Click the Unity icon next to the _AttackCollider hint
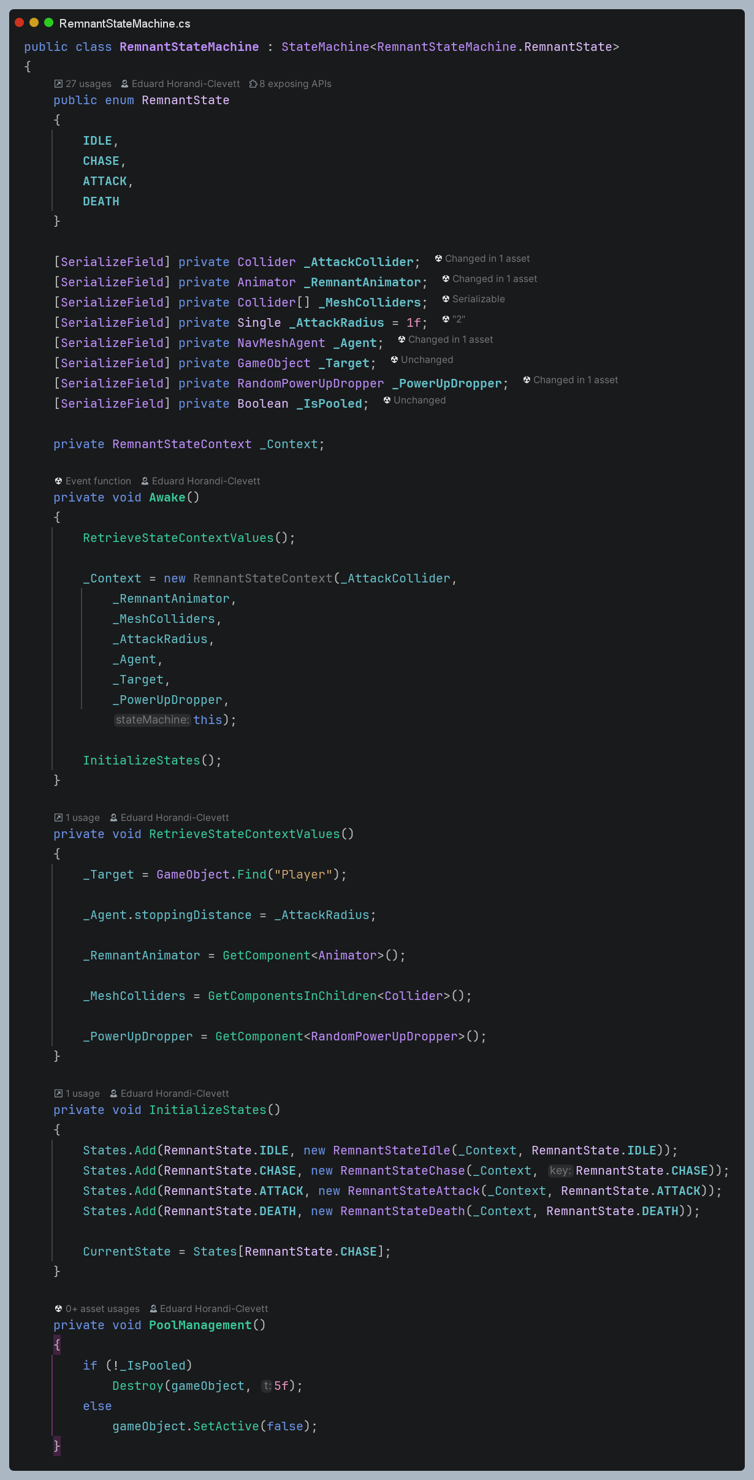 (438, 259)
